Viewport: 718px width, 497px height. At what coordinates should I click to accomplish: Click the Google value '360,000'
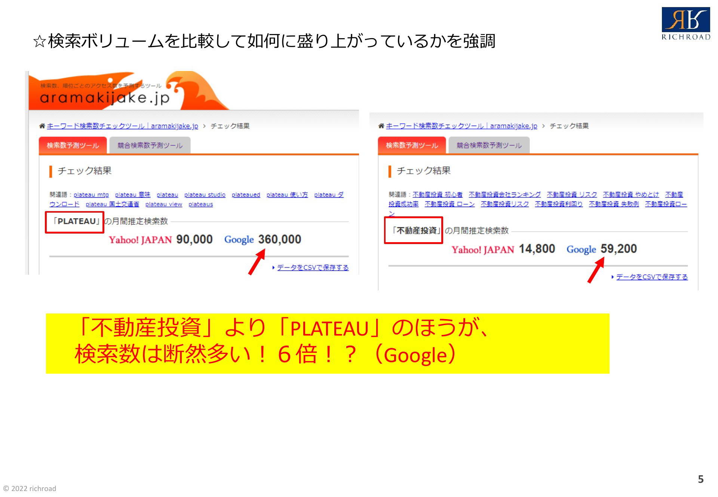point(280,239)
